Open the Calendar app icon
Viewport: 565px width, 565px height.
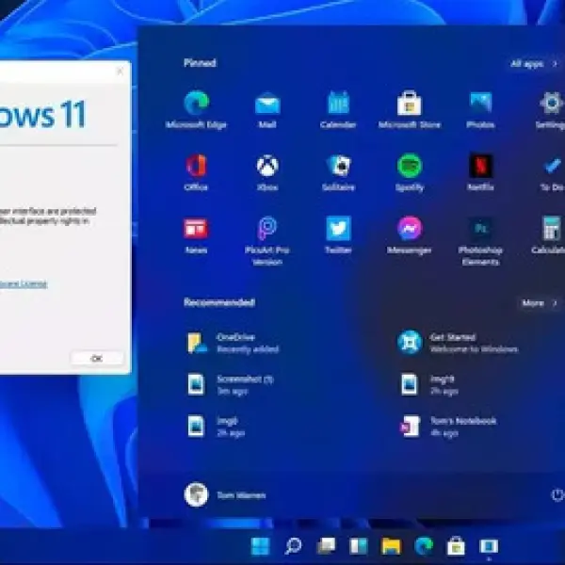click(338, 104)
